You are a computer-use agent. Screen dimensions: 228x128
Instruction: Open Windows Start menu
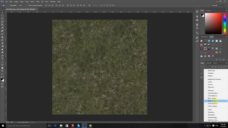[x=3, y=126]
